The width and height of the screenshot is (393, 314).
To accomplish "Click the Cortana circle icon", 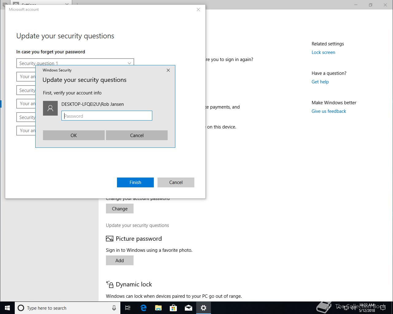I will pyautogui.click(x=21, y=308).
